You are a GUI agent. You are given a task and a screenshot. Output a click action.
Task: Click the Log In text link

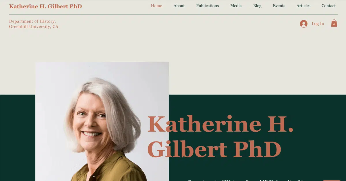pyautogui.click(x=318, y=24)
